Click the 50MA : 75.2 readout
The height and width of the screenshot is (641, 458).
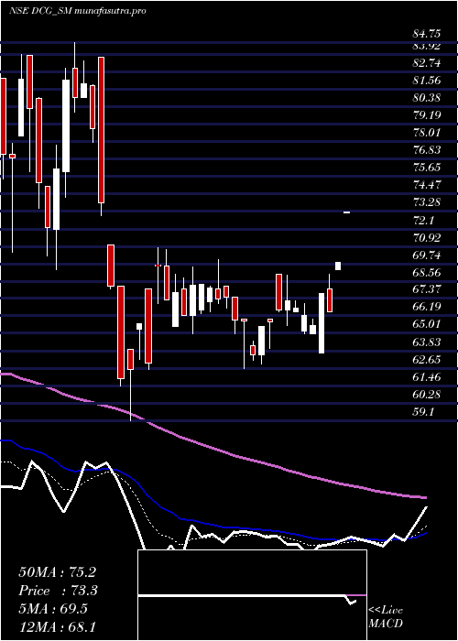[57, 572]
